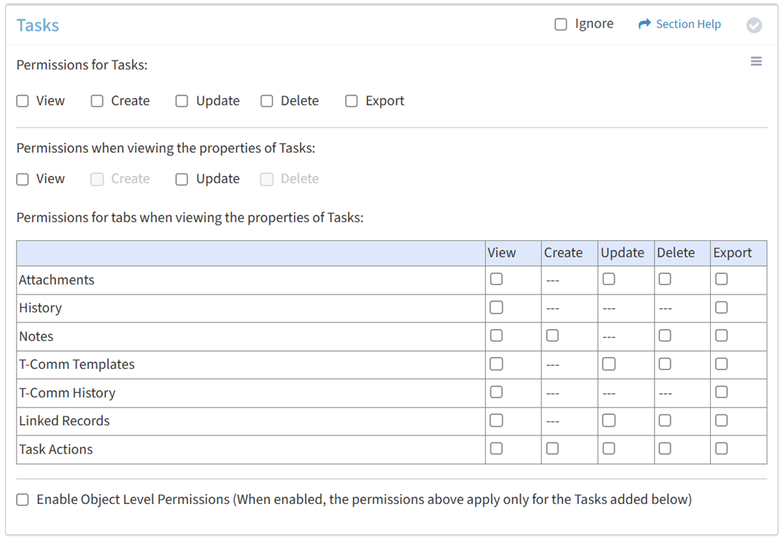Enable Delete for Linked Records row
Screen dimensions: 781x539
(x=664, y=420)
